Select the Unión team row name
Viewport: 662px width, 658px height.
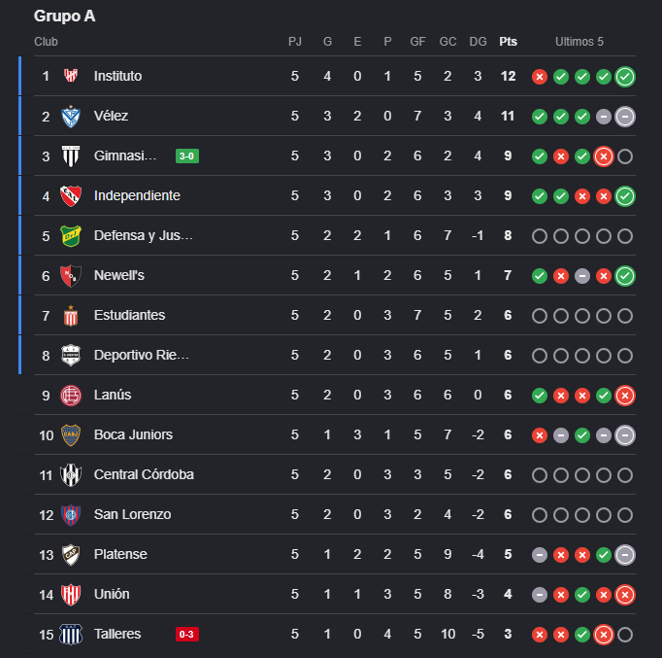pos(112,594)
